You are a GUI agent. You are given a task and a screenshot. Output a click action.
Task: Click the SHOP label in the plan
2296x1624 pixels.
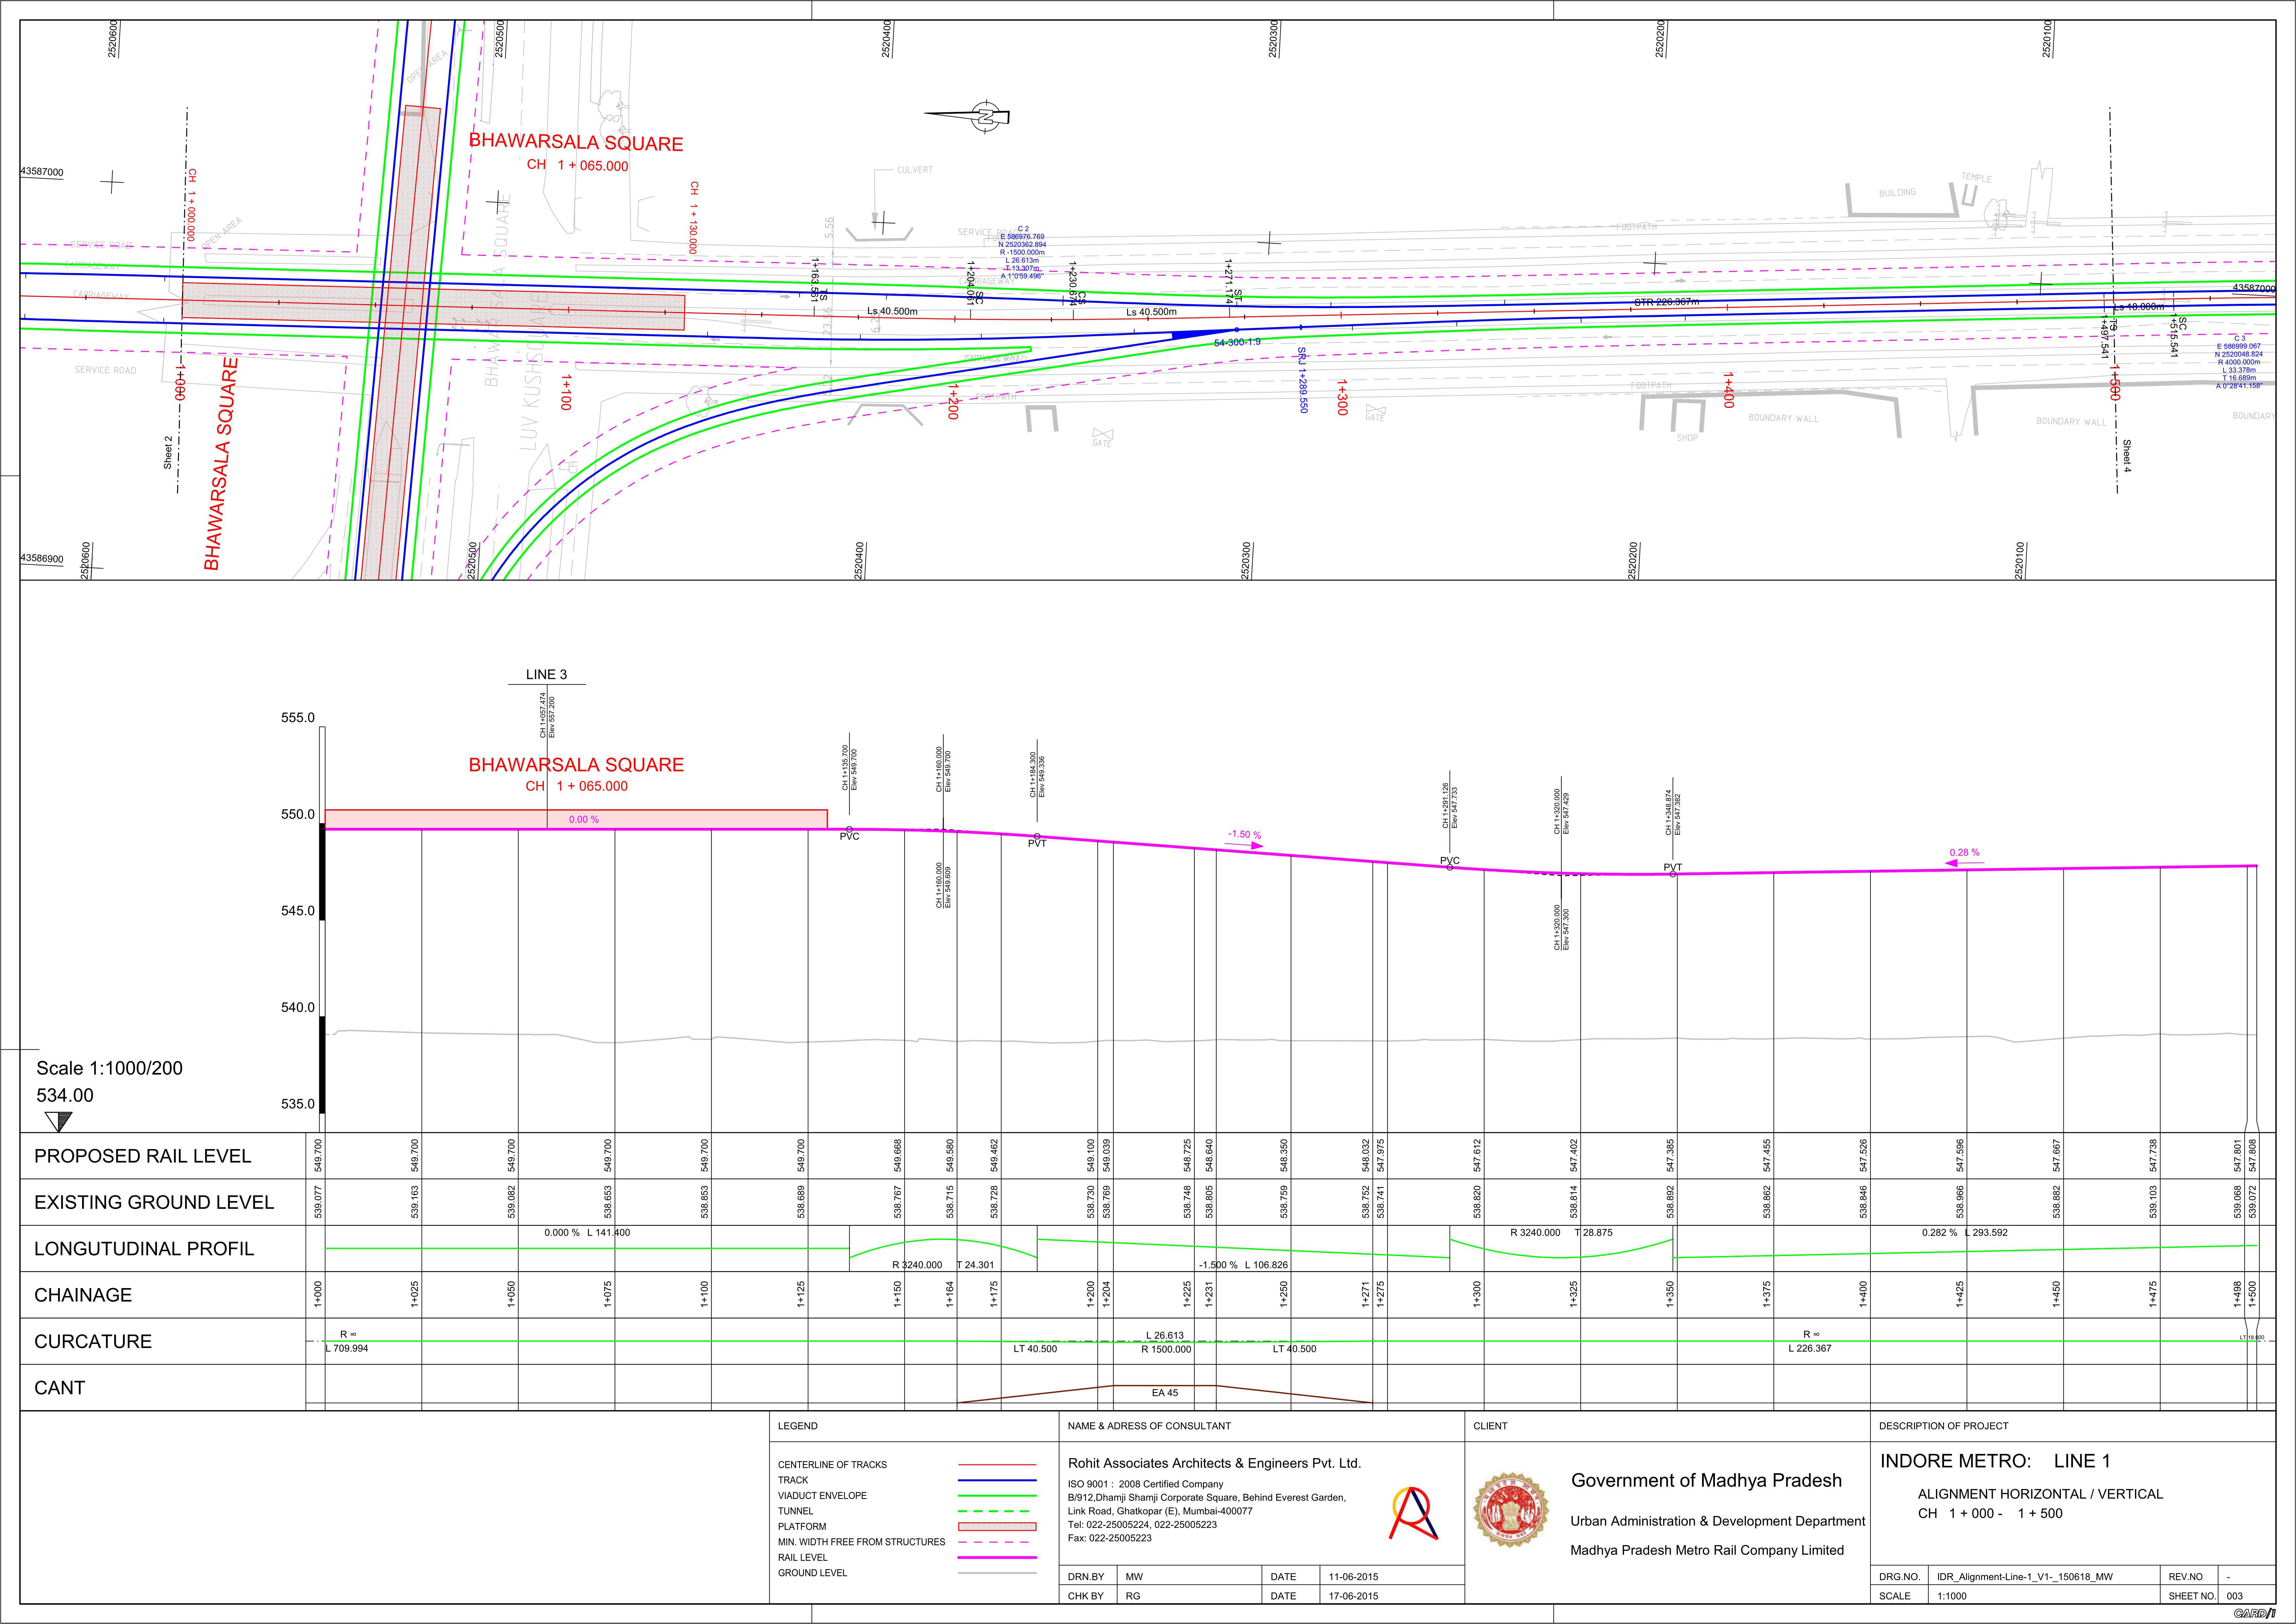(x=1687, y=438)
